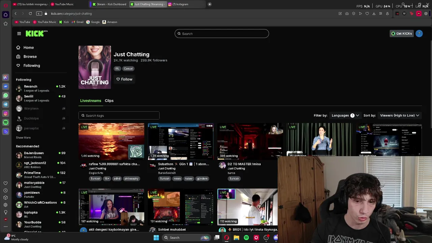The height and width of the screenshot is (243, 432).
Task: Expand Show More in Following list
Action: (23, 138)
